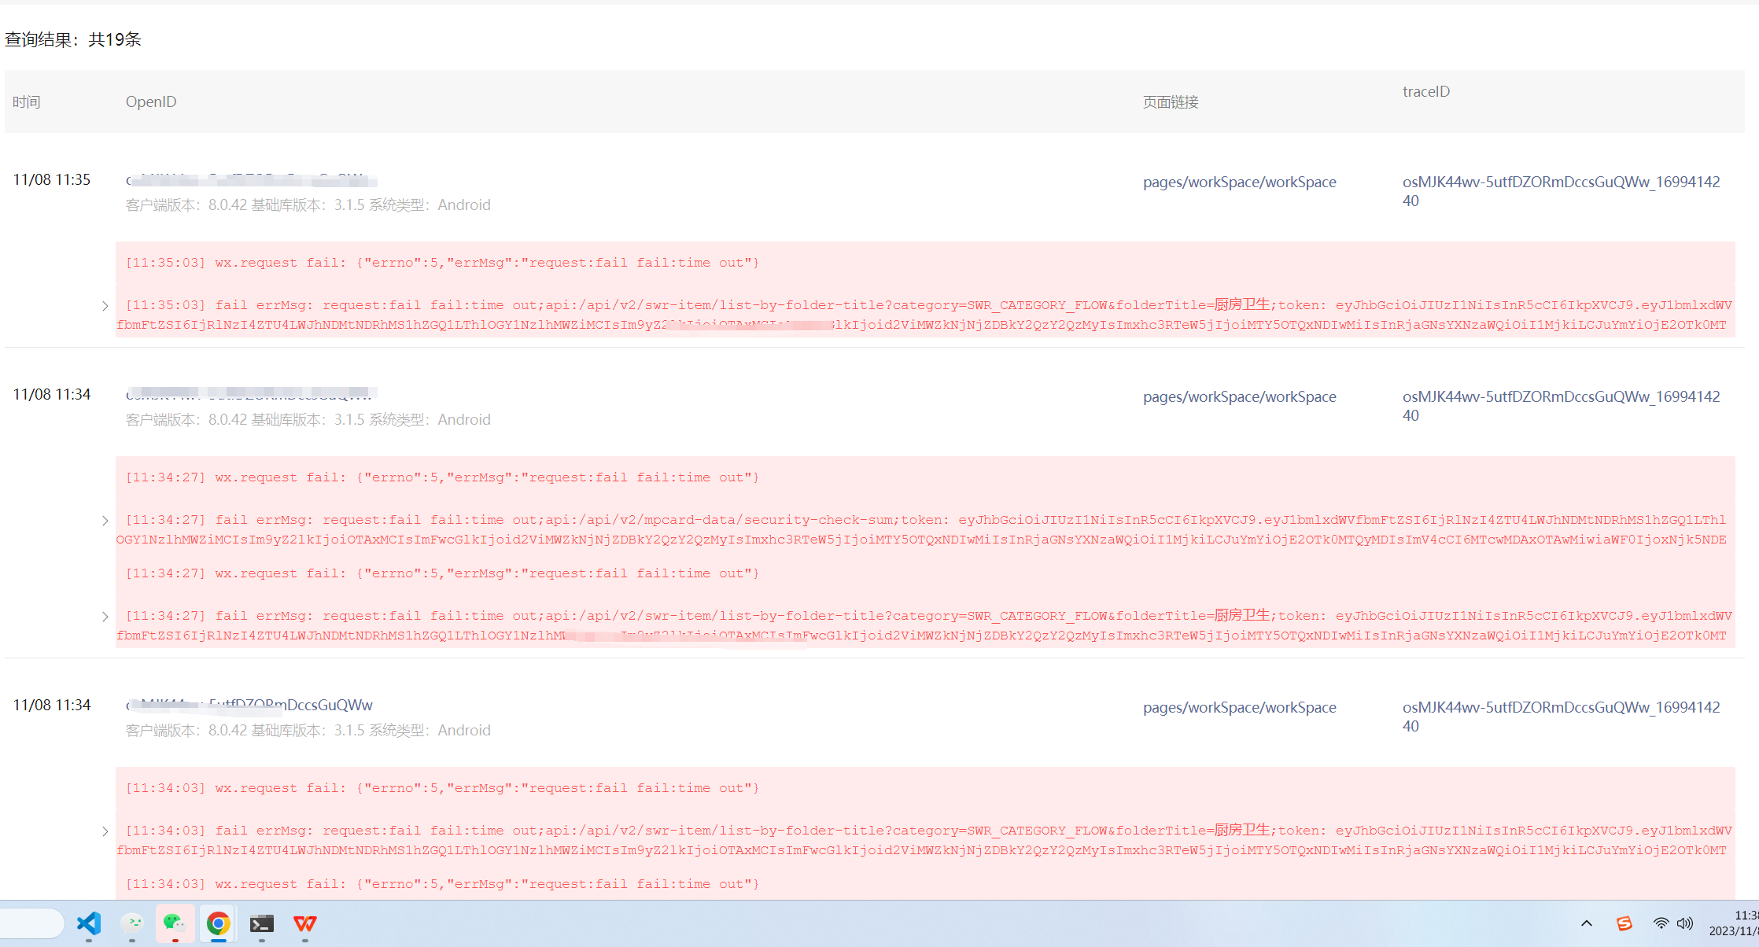Switch to Google Chrome in the taskbar
This screenshot has height=947, width=1759.
[218, 923]
